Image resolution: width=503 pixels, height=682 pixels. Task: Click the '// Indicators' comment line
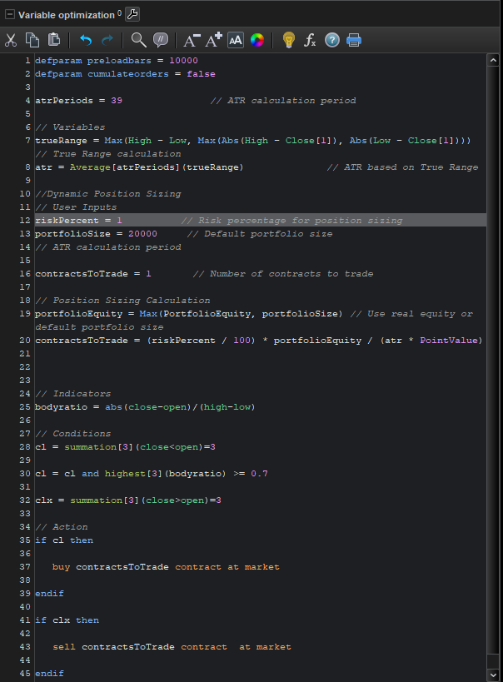point(72,394)
